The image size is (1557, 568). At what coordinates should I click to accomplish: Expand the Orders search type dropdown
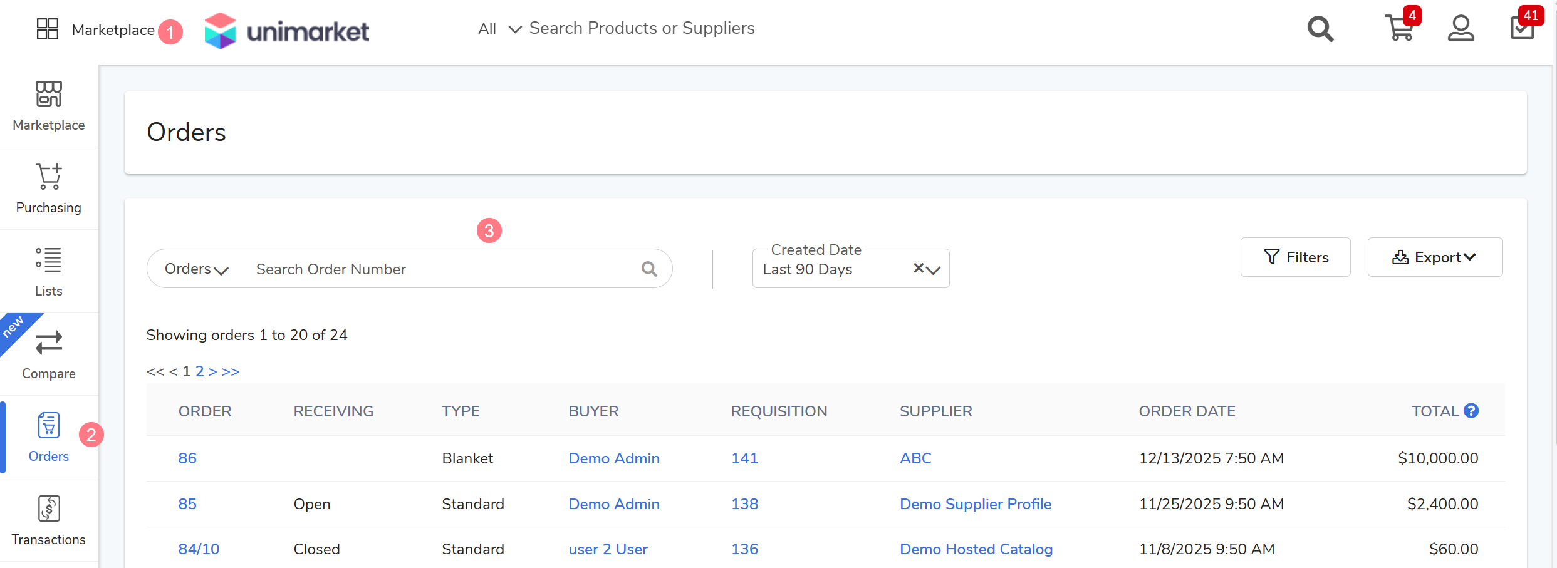point(196,269)
